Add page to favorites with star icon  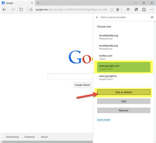coord(117,10)
